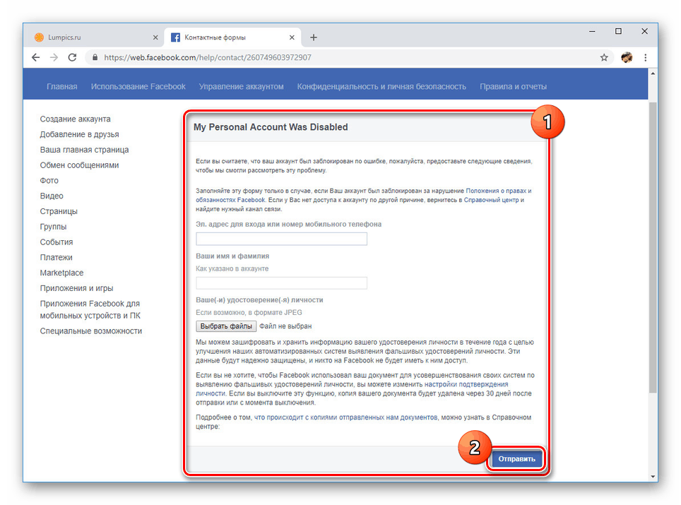Minimize the Chrome window
This screenshot has width=681, height=505.
tap(592, 31)
